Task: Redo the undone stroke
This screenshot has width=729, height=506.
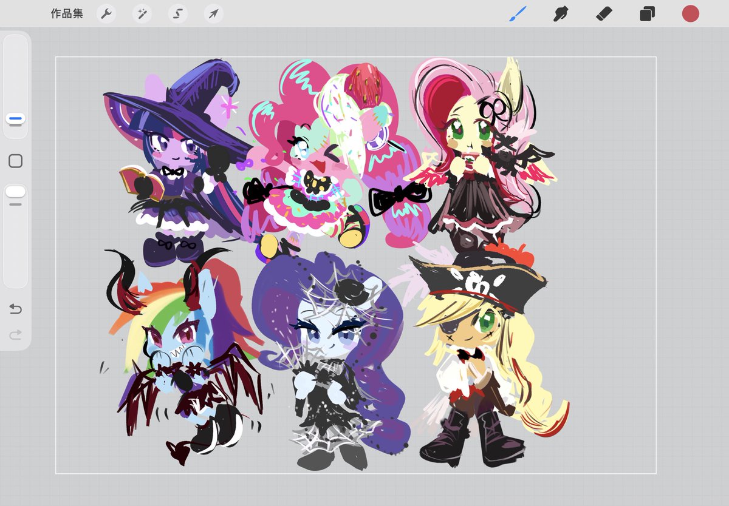Action: (16, 334)
